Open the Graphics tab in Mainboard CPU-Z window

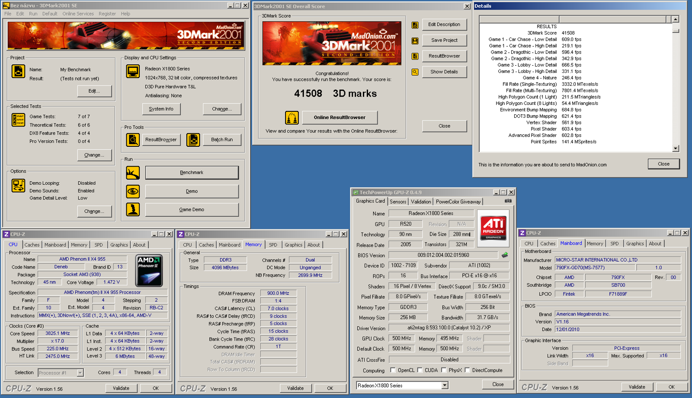tap(635, 243)
